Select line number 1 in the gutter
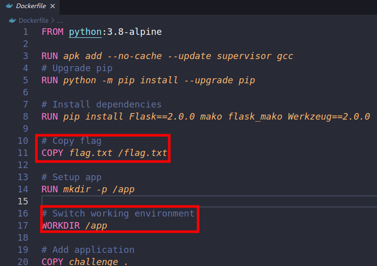Viewport: 377px width, 266px height. pyautogui.click(x=25, y=32)
